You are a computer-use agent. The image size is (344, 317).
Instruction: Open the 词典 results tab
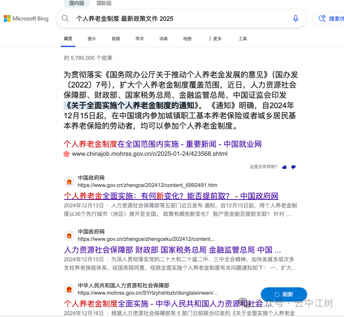(163, 39)
